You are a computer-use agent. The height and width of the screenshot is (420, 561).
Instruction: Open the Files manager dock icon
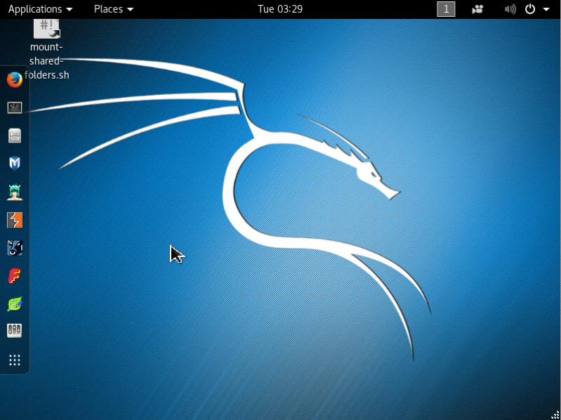coord(15,136)
